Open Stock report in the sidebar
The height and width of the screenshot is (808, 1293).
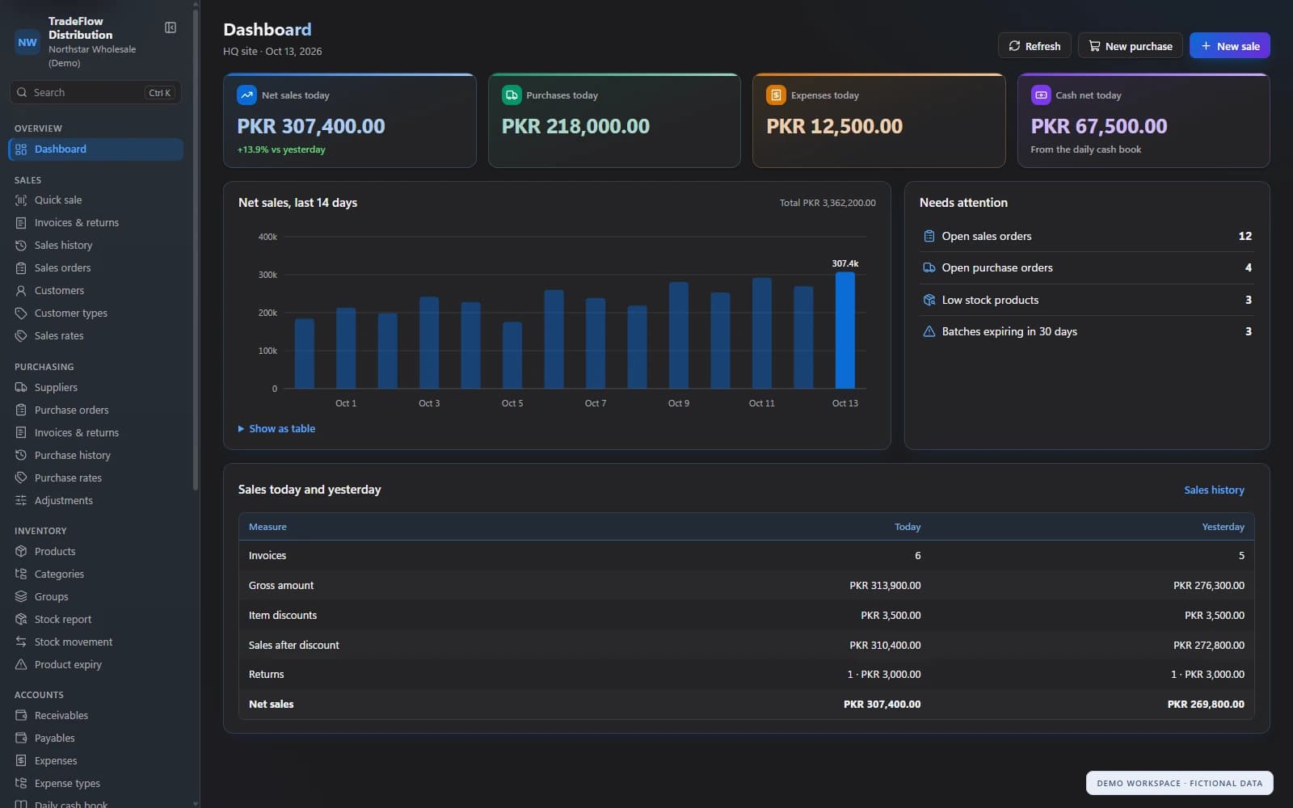click(95, 620)
